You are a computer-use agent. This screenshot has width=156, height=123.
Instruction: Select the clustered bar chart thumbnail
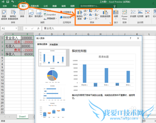click(52, 93)
